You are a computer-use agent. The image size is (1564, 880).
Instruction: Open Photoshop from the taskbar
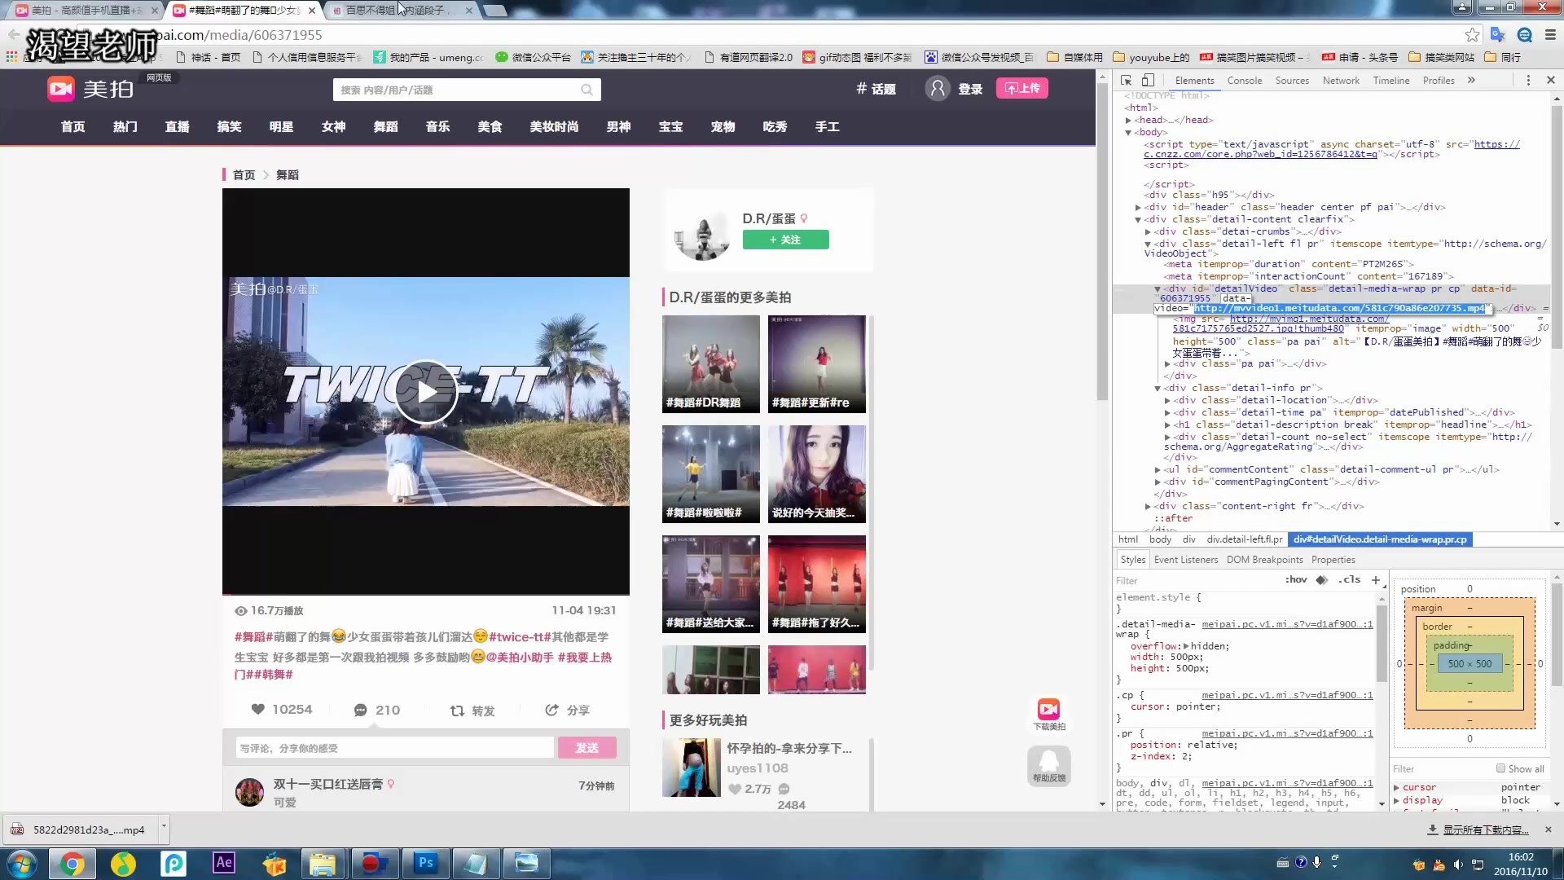pyautogui.click(x=426, y=863)
